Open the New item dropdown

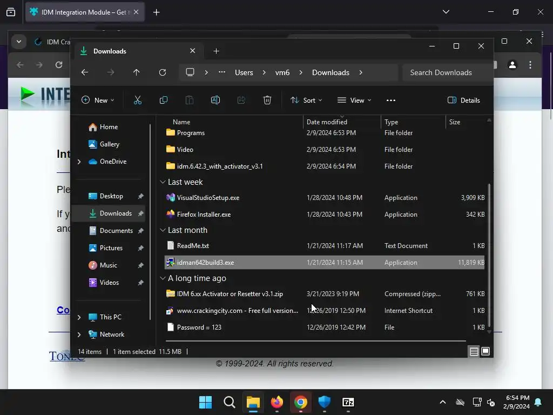pyautogui.click(x=98, y=100)
